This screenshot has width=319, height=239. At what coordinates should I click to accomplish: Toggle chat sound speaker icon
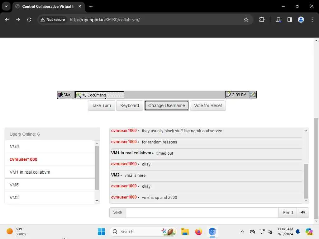[302, 212]
